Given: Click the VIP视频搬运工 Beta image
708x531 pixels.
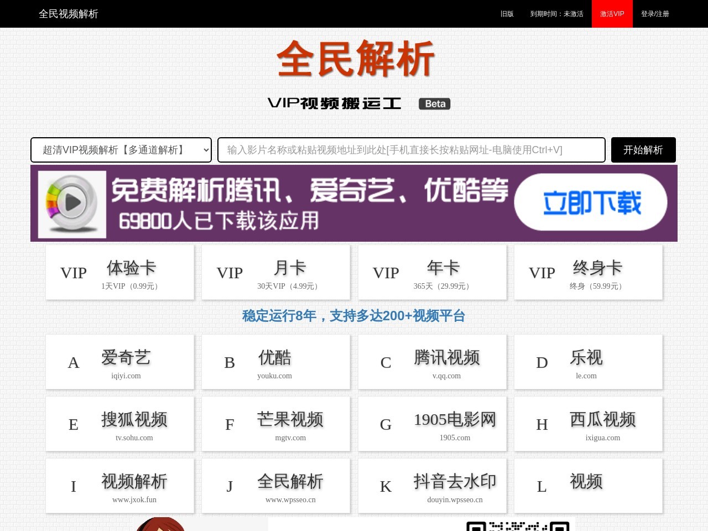Looking at the screenshot, I should click(x=359, y=103).
